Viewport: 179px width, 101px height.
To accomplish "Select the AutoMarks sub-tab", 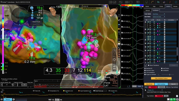I will [156, 10].
